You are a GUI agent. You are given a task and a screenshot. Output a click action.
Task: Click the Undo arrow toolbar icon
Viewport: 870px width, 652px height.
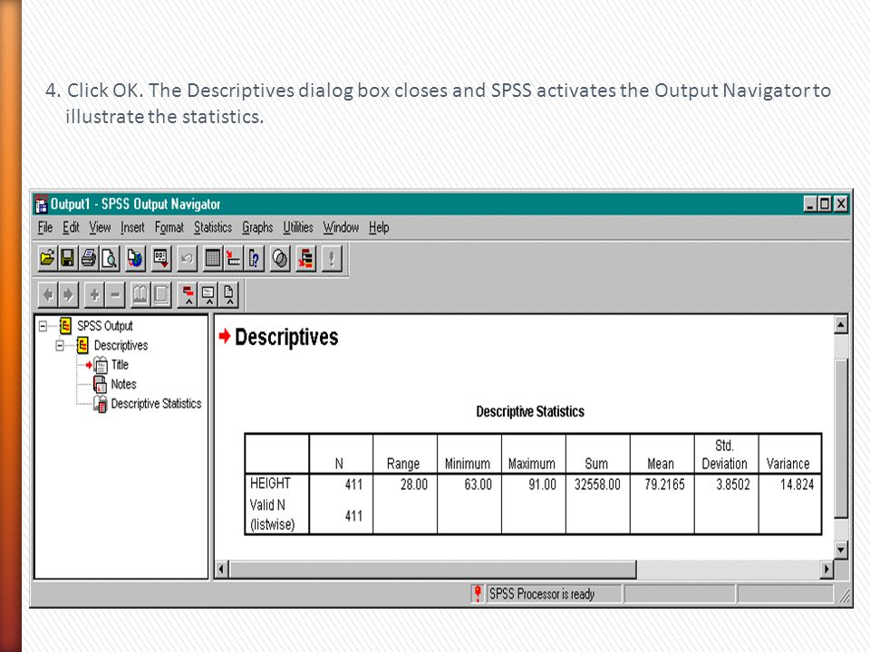point(187,258)
